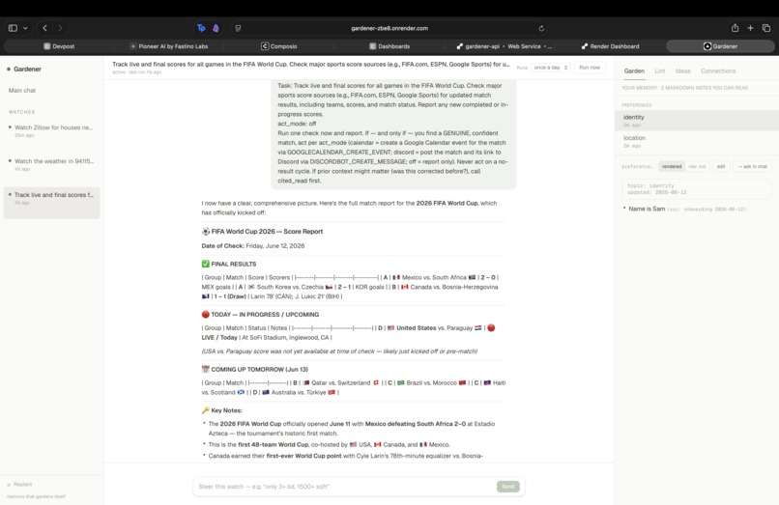779x505 pixels.
Task: Click the Share icon in Safari toolbar
Action: point(735,28)
